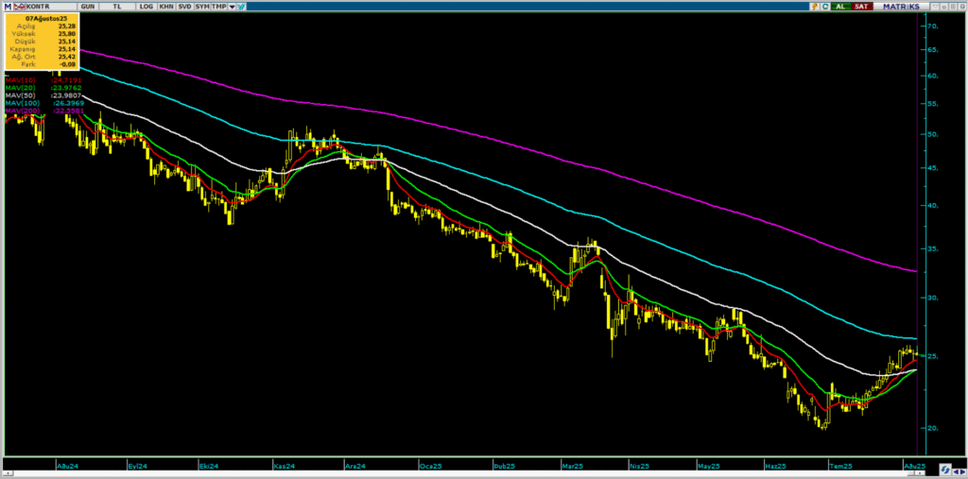Toggle the LOG logarithmic scale
This screenshot has width=968, height=479.
[x=145, y=6]
